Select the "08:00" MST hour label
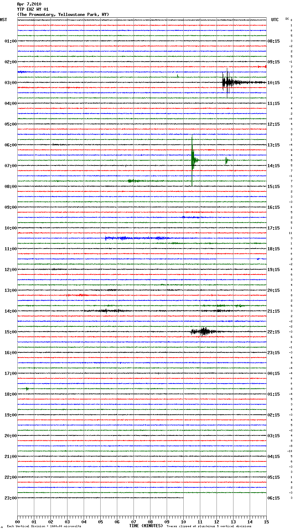 pyautogui.click(x=10, y=187)
